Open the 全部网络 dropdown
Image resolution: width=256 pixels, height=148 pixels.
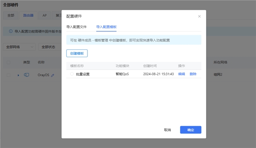19,47
